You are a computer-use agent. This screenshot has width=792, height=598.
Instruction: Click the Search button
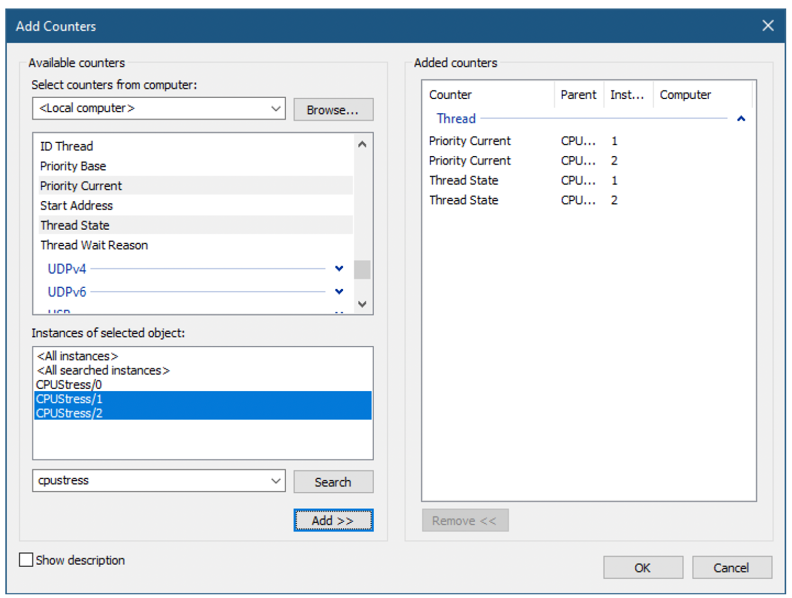pyautogui.click(x=334, y=482)
